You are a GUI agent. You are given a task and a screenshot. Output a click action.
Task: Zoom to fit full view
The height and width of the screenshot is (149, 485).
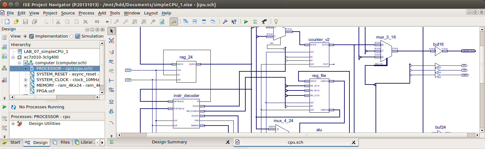click(x=135, y=22)
